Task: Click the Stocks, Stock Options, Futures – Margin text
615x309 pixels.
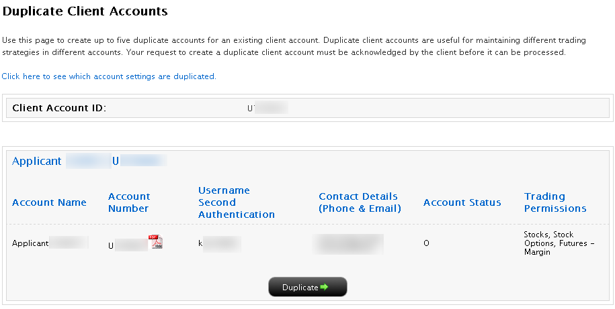Action: (559, 243)
